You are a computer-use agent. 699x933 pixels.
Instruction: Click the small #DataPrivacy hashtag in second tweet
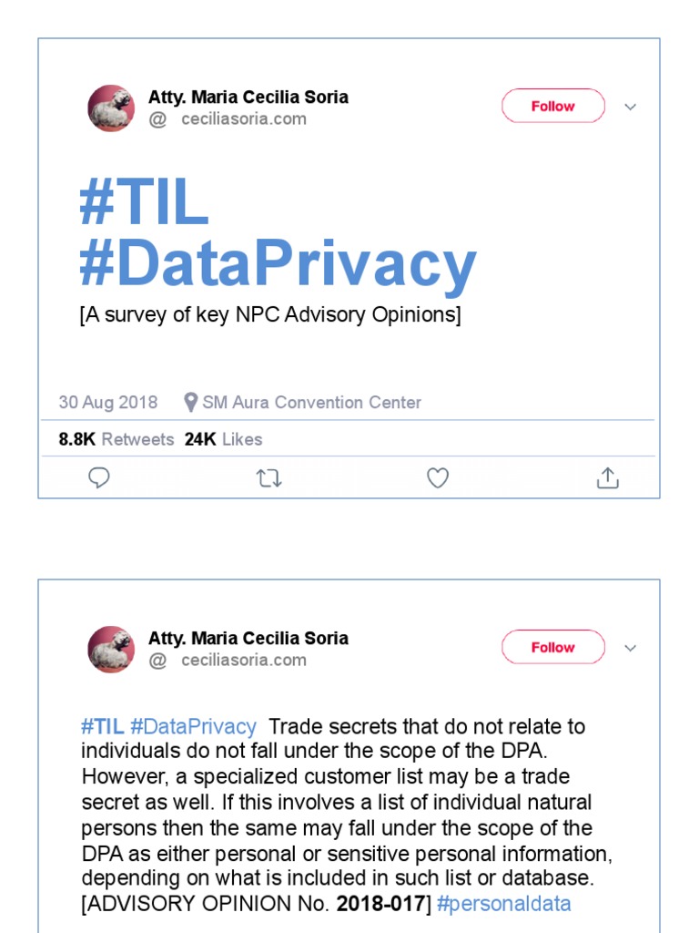click(193, 727)
